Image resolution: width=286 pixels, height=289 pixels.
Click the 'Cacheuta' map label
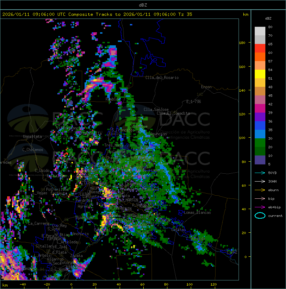pos(59,193)
